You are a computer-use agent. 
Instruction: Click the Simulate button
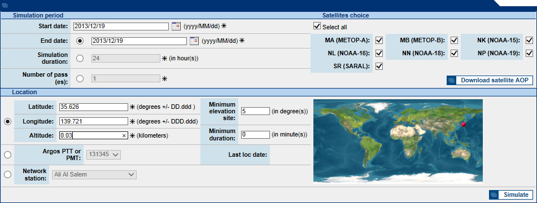(x=511, y=195)
